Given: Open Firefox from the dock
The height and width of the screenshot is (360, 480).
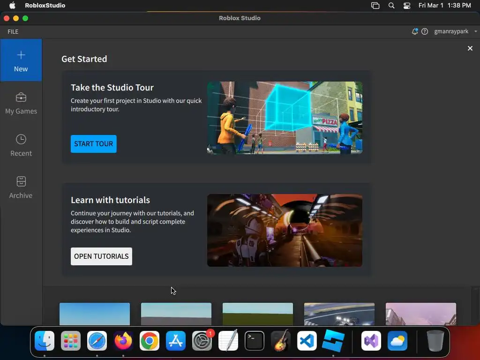Looking at the screenshot, I should point(123,341).
